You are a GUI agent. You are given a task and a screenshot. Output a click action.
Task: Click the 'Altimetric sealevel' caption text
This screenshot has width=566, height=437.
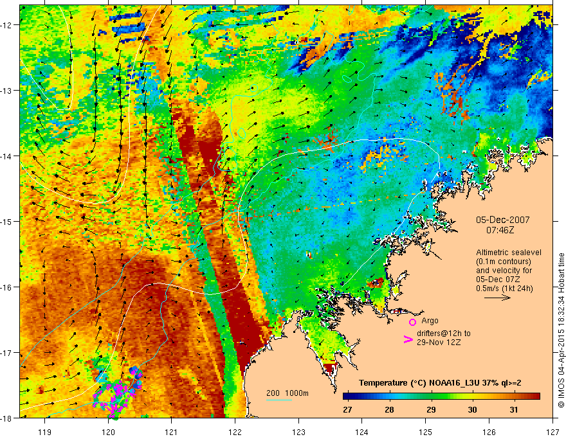(x=509, y=253)
